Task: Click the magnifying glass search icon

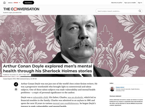Action: point(140,11)
